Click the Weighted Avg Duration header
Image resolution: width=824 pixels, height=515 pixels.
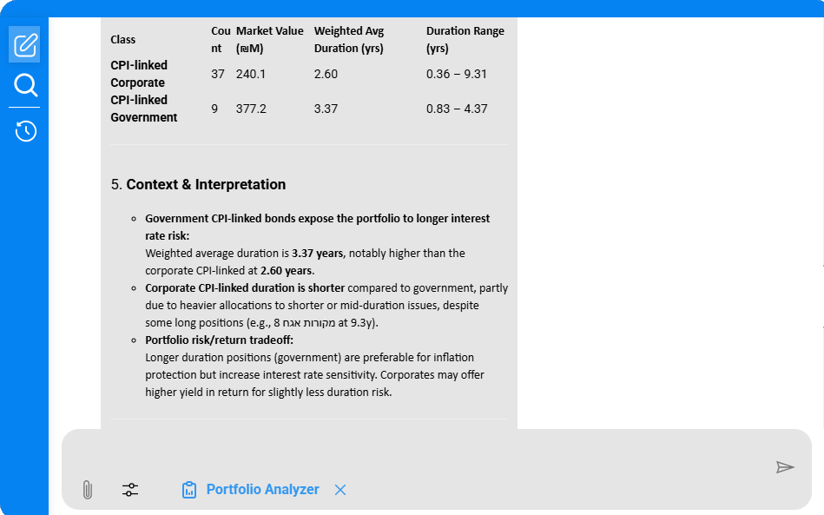point(349,39)
